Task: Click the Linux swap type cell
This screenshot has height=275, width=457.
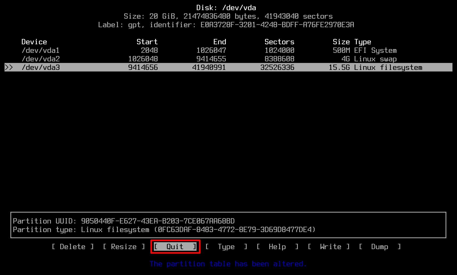Action: [375, 59]
